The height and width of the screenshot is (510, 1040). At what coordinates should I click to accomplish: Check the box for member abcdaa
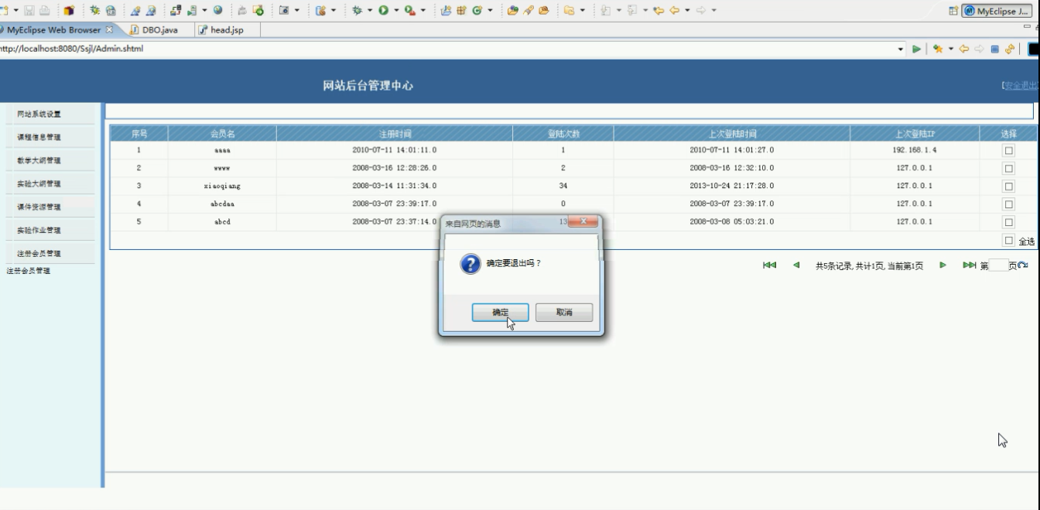pos(1009,204)
